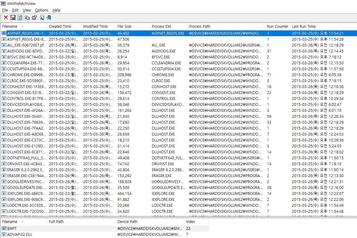Select the ERASER 6.2.0.2962.E filename
The height and width of the screenshot is (238, 357).
click(x=26, y=170)
